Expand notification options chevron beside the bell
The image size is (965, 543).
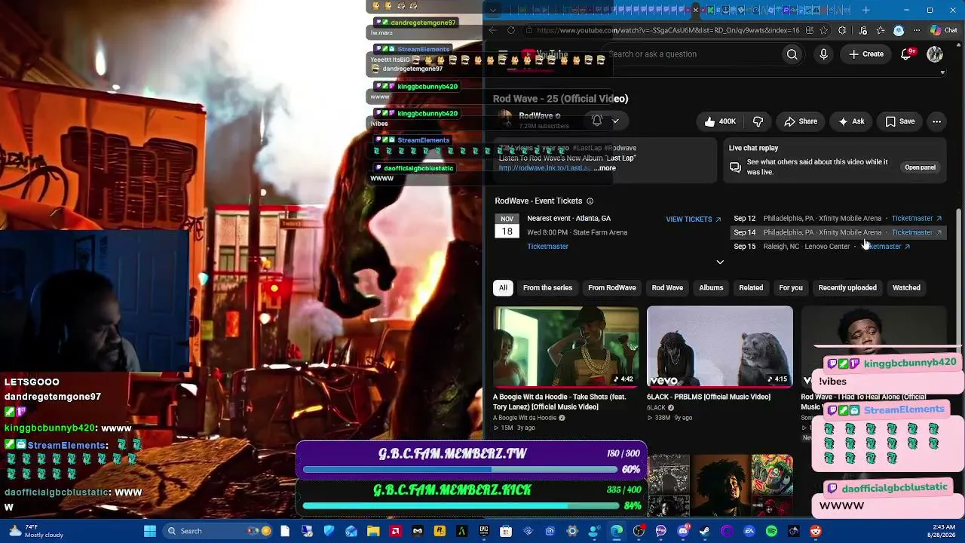point(615,121)
